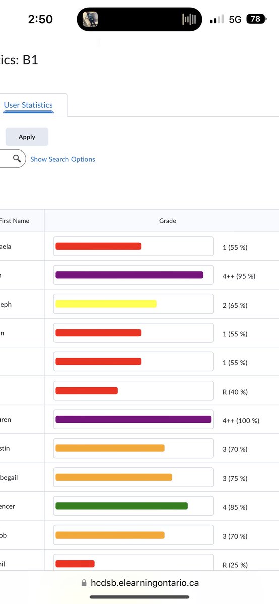Select the 4++ (100 %) grade text
The image size is (279, 604).
241,420
